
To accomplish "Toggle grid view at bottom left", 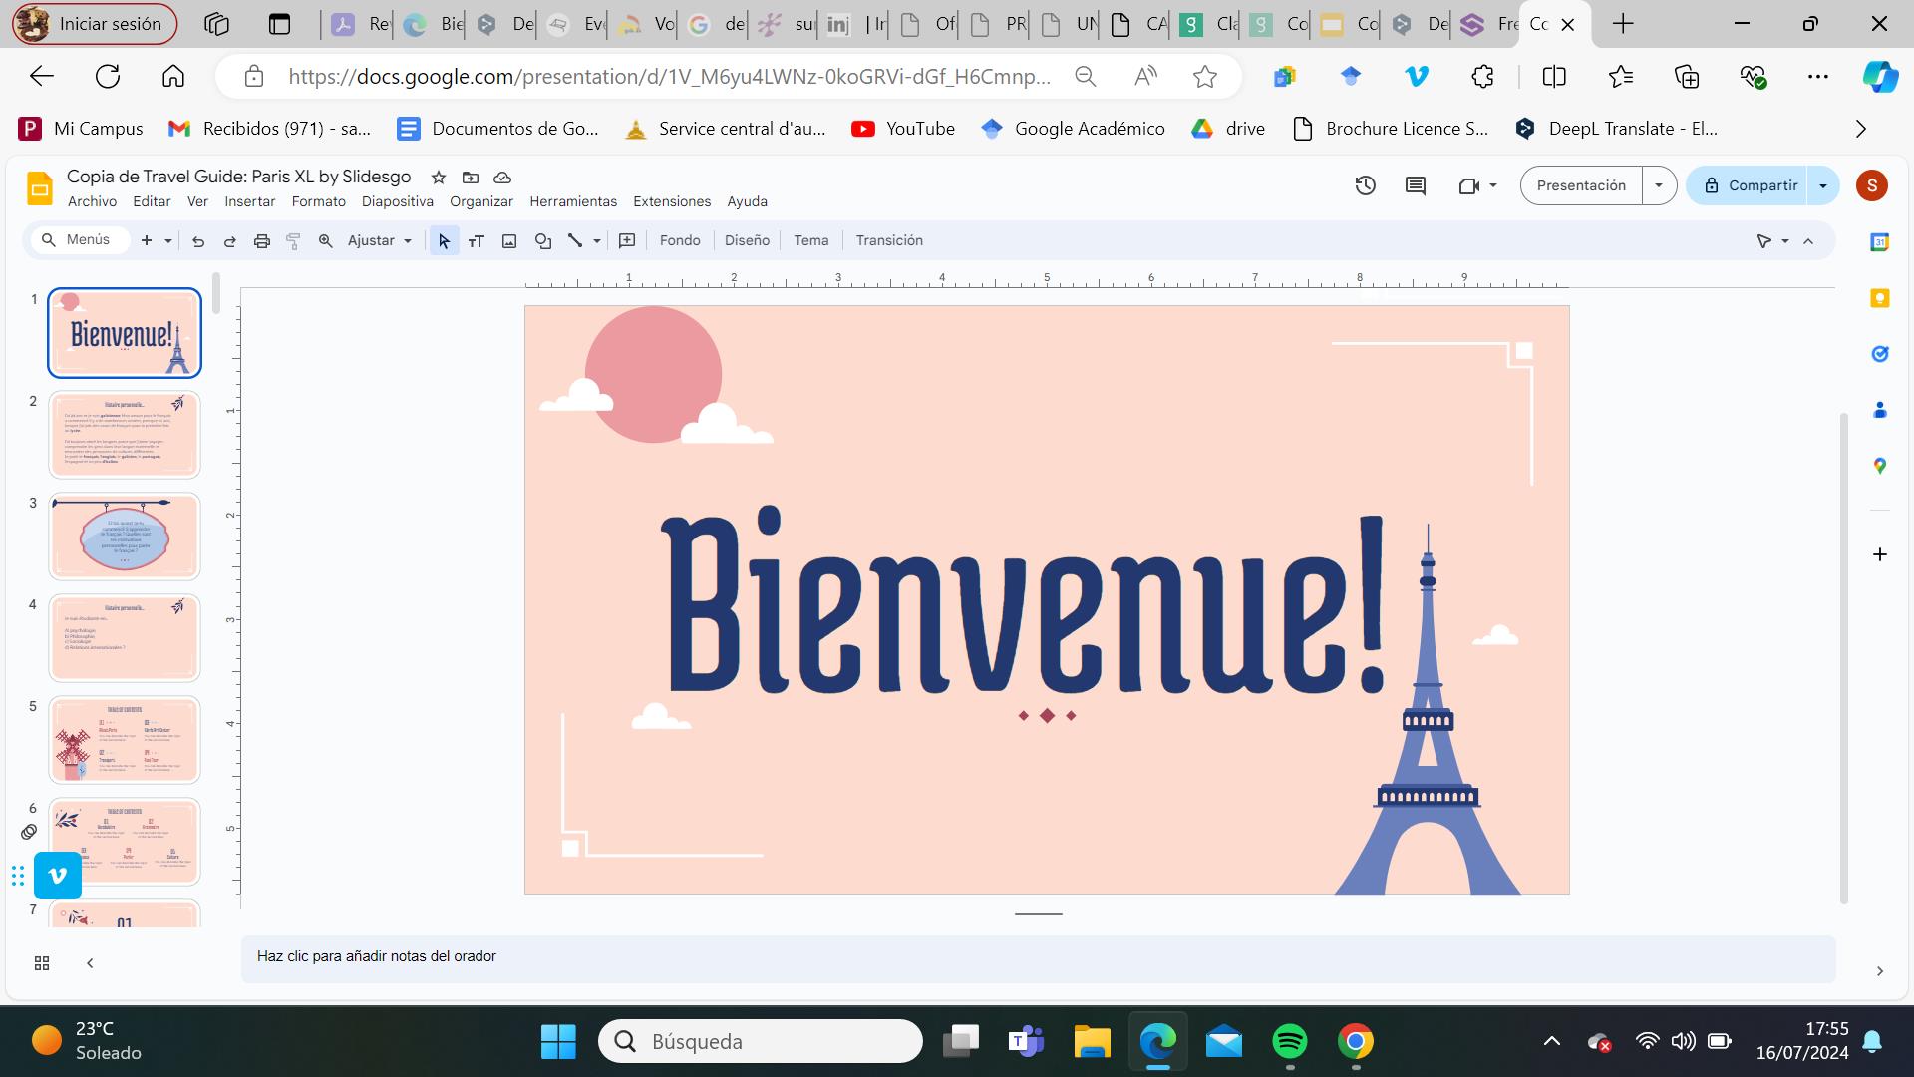I will click(x=42, y=963).
